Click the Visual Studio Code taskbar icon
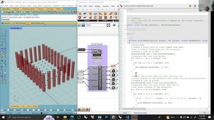The width and height of the screenshot is (214, 120). (127, 117)
